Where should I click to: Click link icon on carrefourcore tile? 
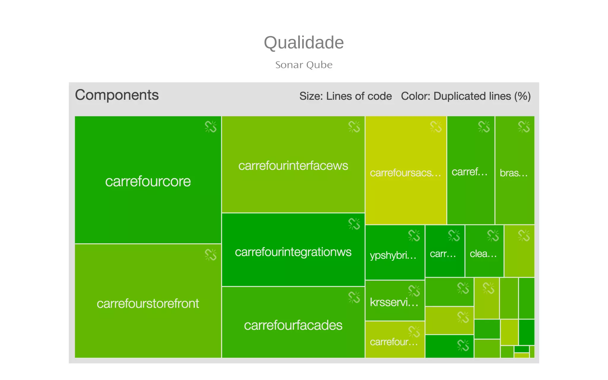(x=210, y=127)
